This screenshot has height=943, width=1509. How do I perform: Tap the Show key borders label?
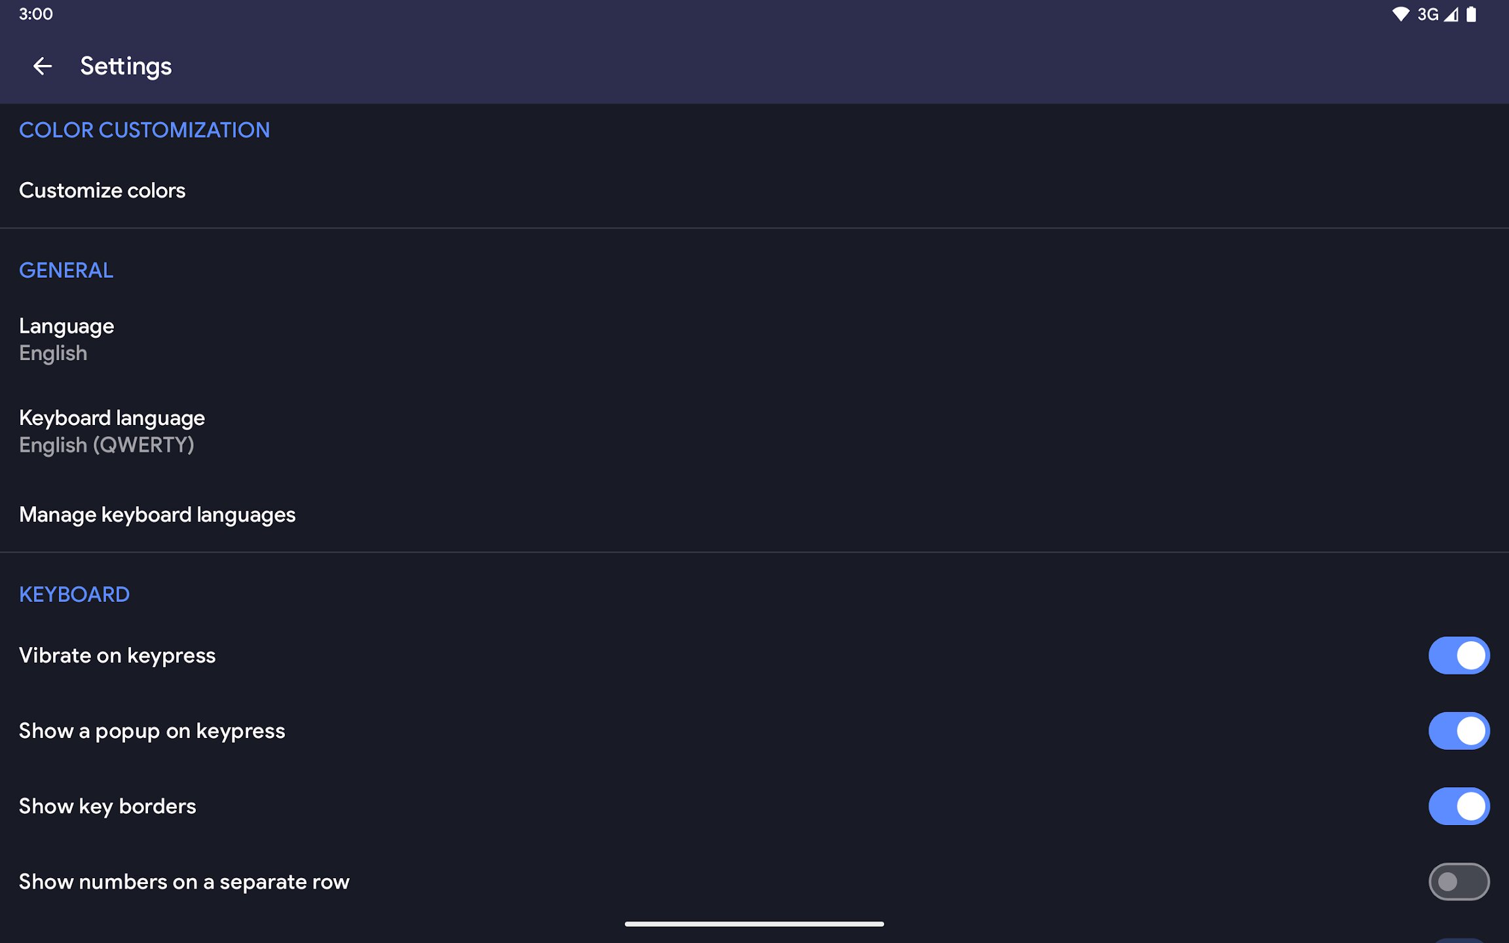[107, 806]
